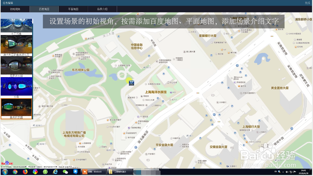
Task: Open the colorful pinwheel app in taskbar
Action: pyautogui.click(x=35, y=172)
